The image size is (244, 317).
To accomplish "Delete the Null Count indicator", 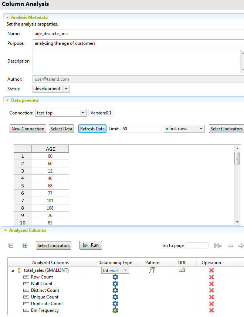I will pos(211,284).
